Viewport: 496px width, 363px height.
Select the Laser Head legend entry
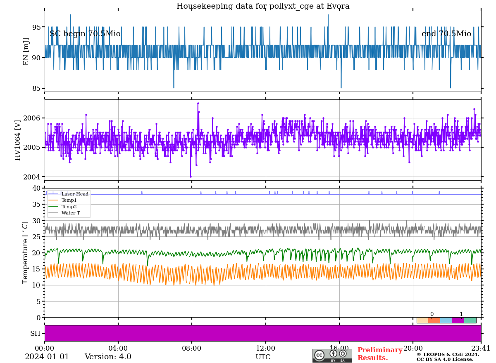[69, 194]
